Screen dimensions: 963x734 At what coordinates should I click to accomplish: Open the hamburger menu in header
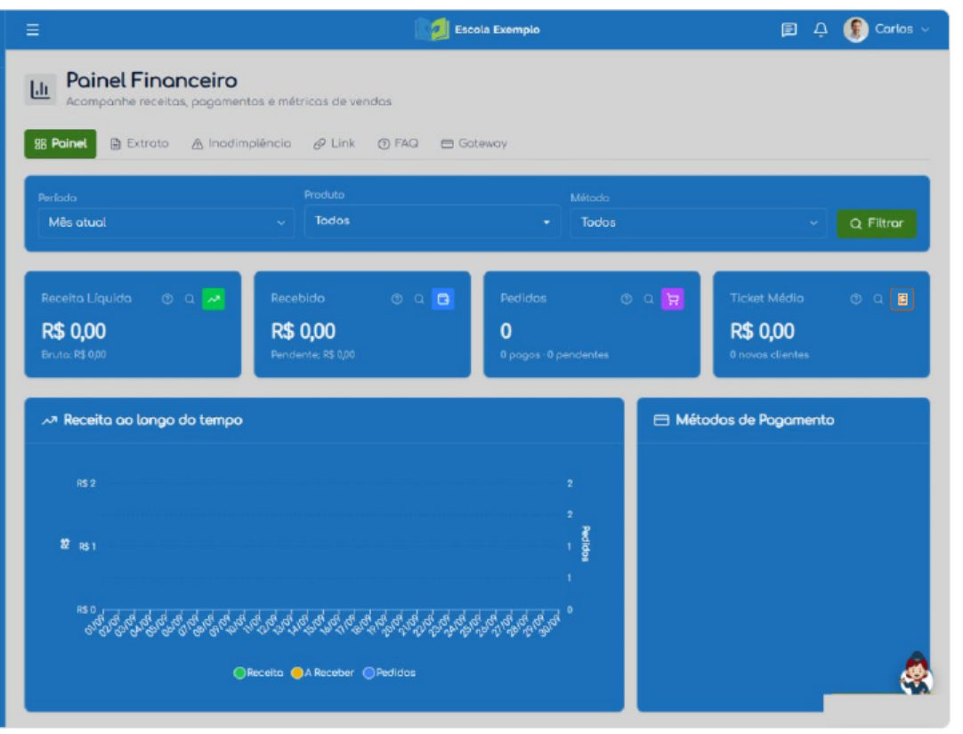pyautogui.click(x=33, y=29)
